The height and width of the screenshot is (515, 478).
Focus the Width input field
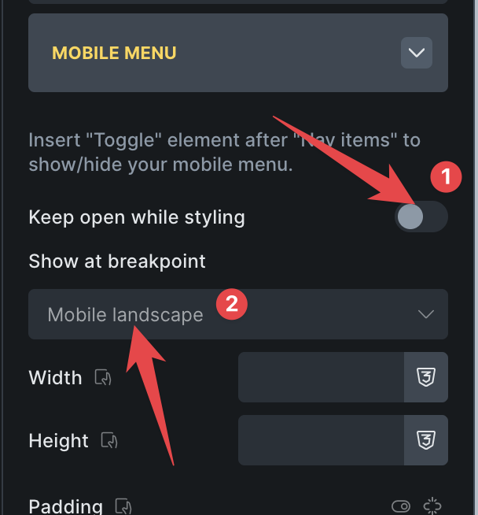click(321, 377)
